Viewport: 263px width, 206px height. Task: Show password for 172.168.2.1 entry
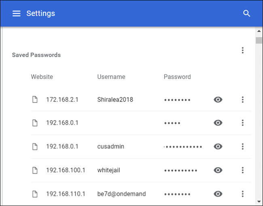coord(218,100)
